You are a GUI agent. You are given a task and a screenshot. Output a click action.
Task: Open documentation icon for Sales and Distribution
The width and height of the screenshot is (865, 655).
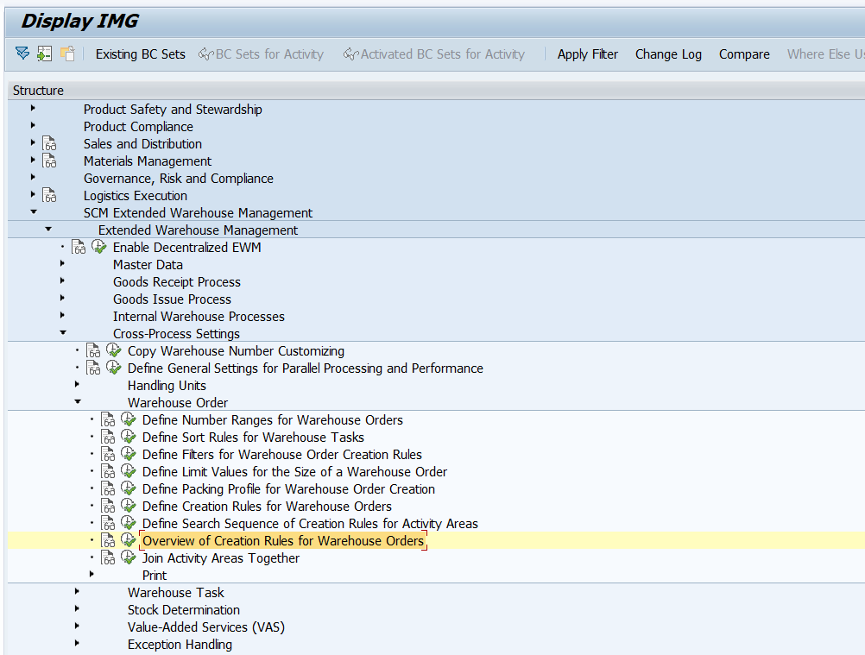click(x=49, y=144)
